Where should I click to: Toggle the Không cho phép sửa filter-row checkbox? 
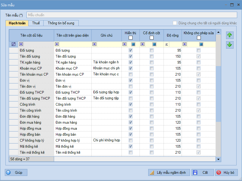[x=201, y=44]
